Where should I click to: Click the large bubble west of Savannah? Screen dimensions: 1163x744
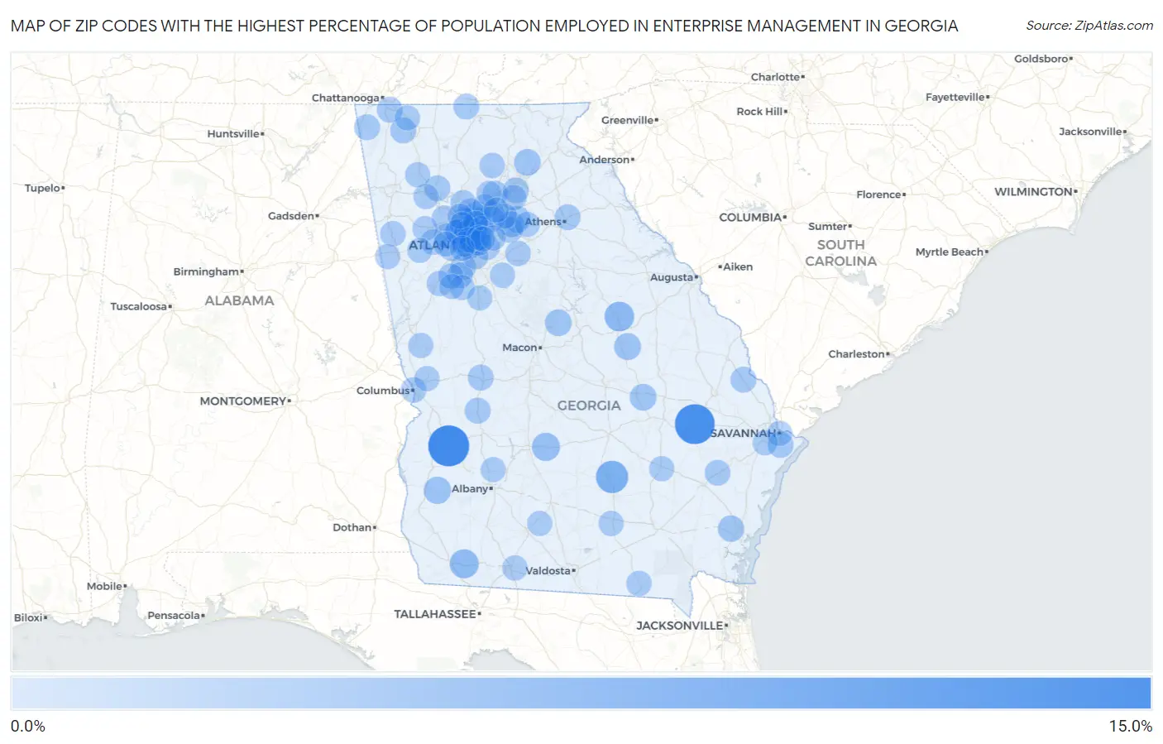tap(695, 424)
